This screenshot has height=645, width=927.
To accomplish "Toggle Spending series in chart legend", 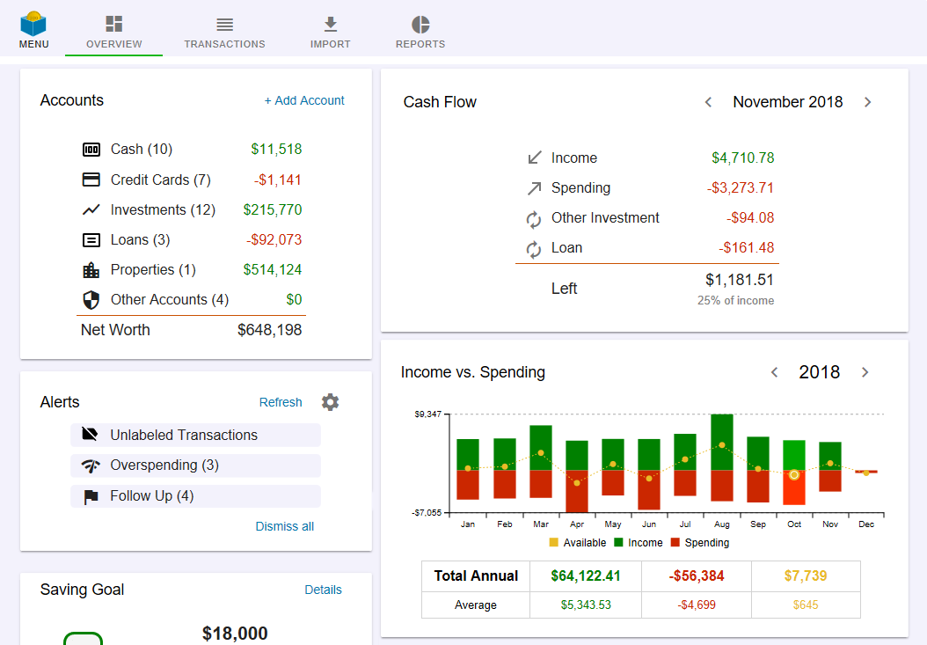I will click(699, 543).
